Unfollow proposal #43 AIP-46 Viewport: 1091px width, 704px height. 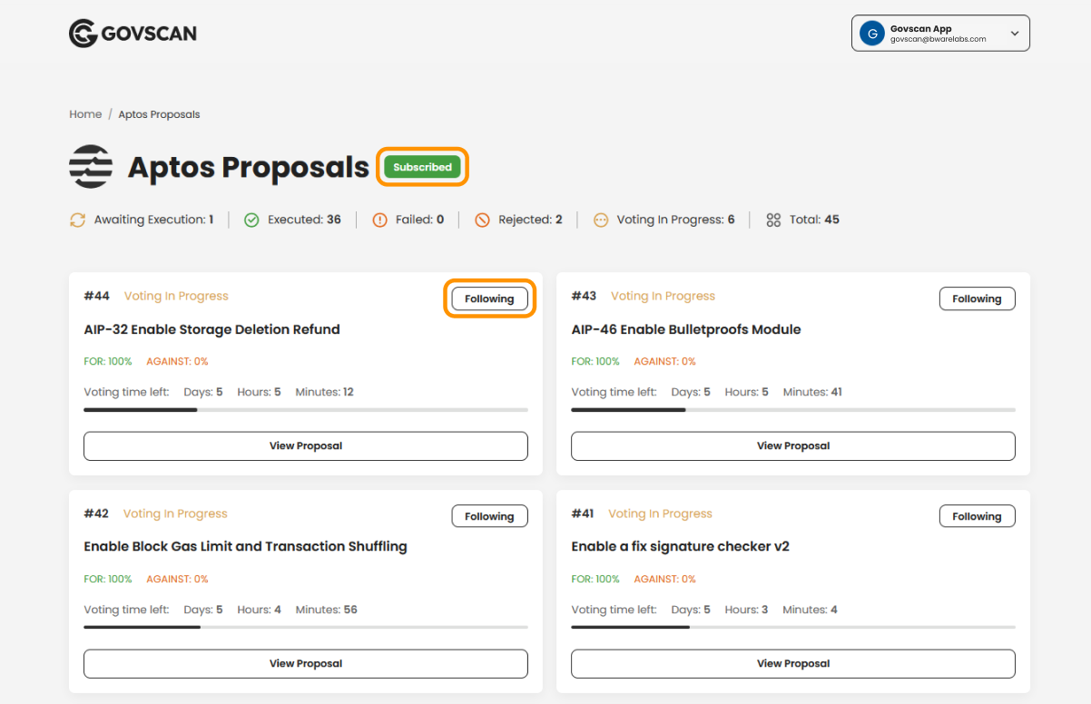pyautogui.click(x=977, y=298)
